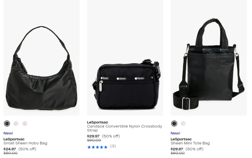The width and height of the screenshot is (252, 158).
Task: Click the New! badge on Mini Tote
Action: 175,133
